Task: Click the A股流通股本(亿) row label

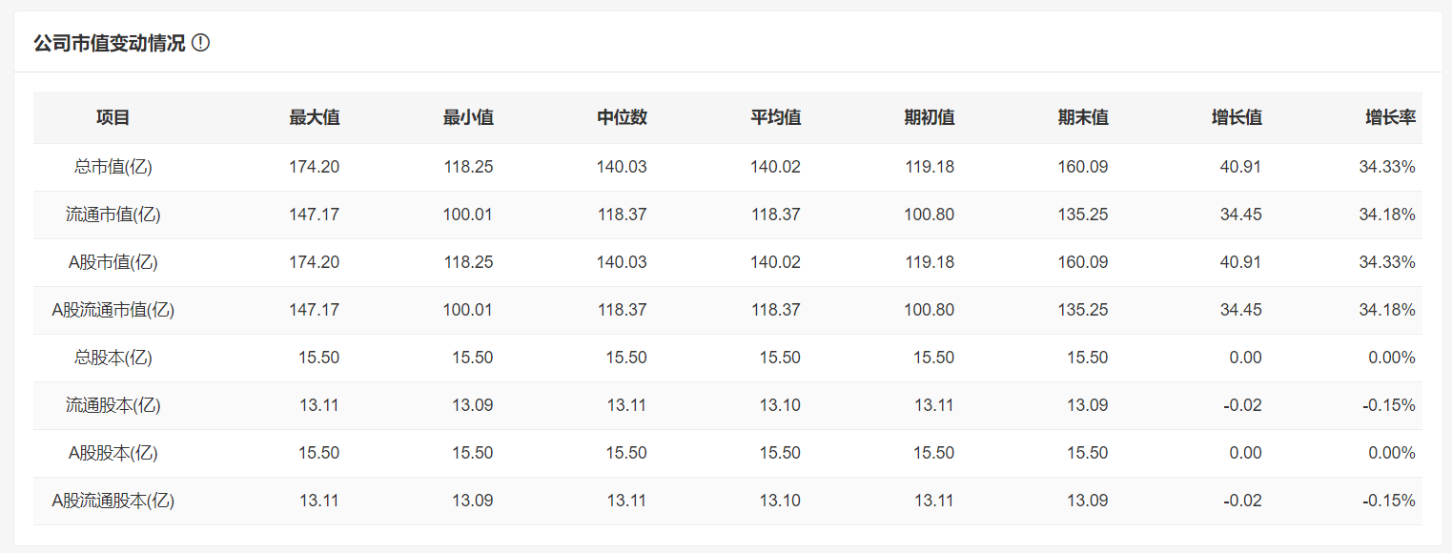Action: [113, 501]
